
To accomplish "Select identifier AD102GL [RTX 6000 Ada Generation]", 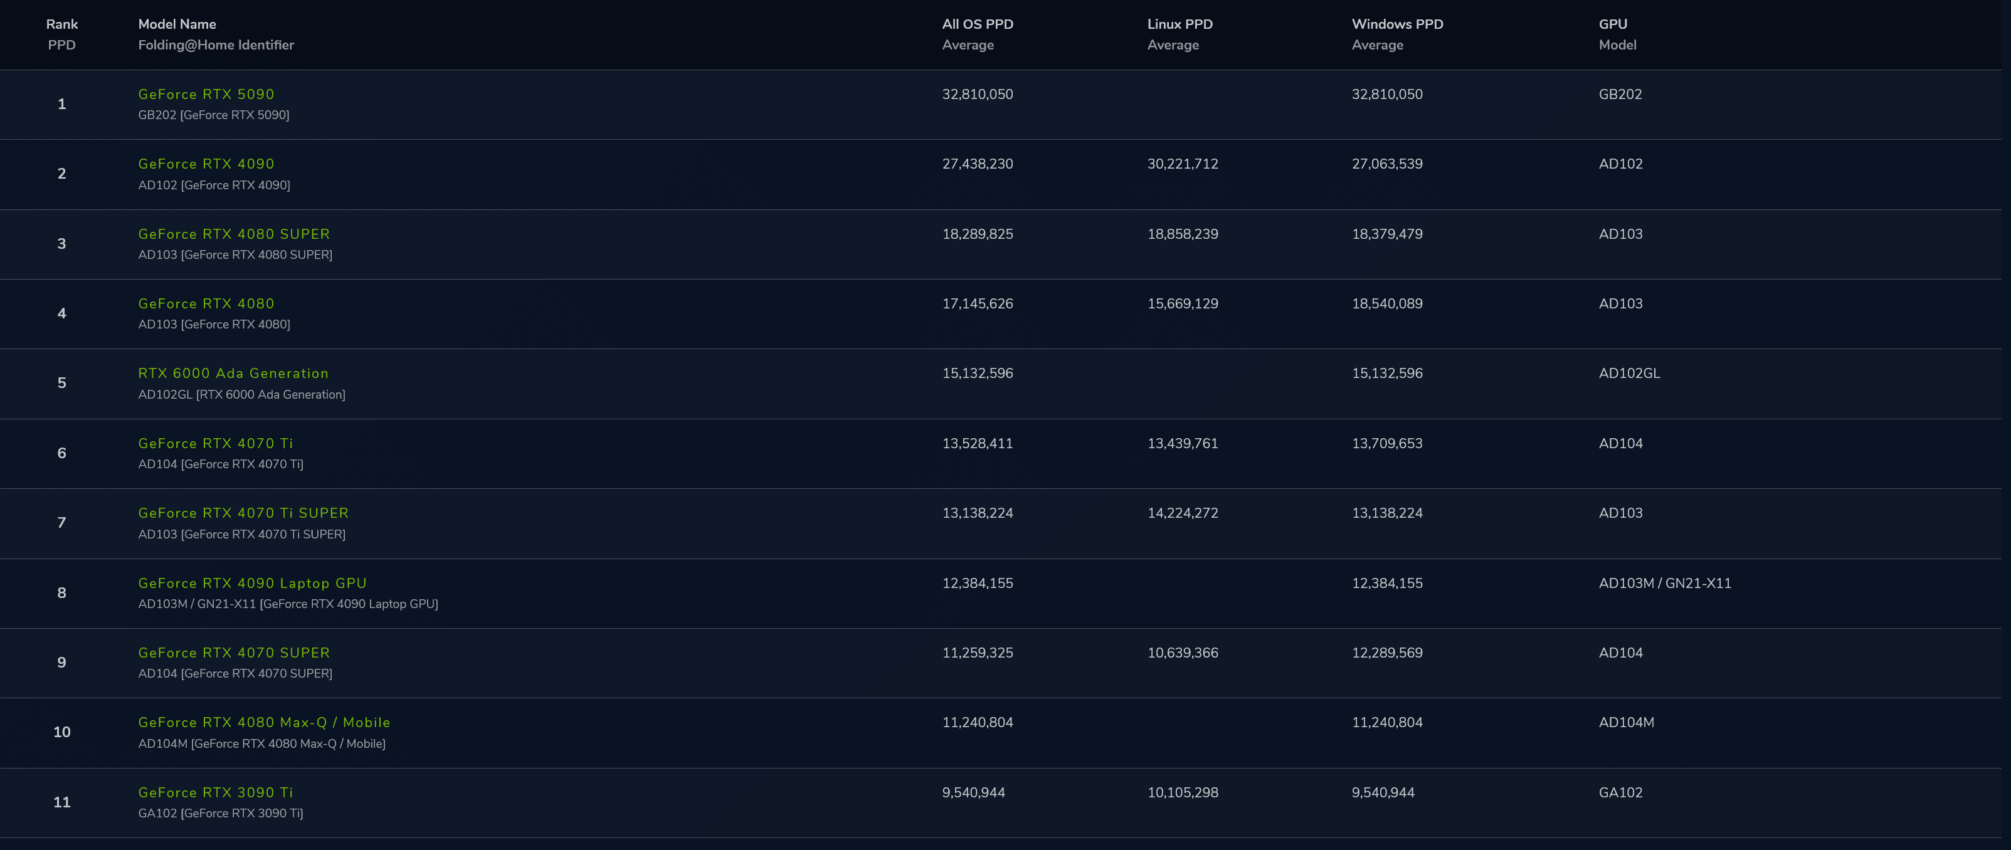I will pos(242,394).
